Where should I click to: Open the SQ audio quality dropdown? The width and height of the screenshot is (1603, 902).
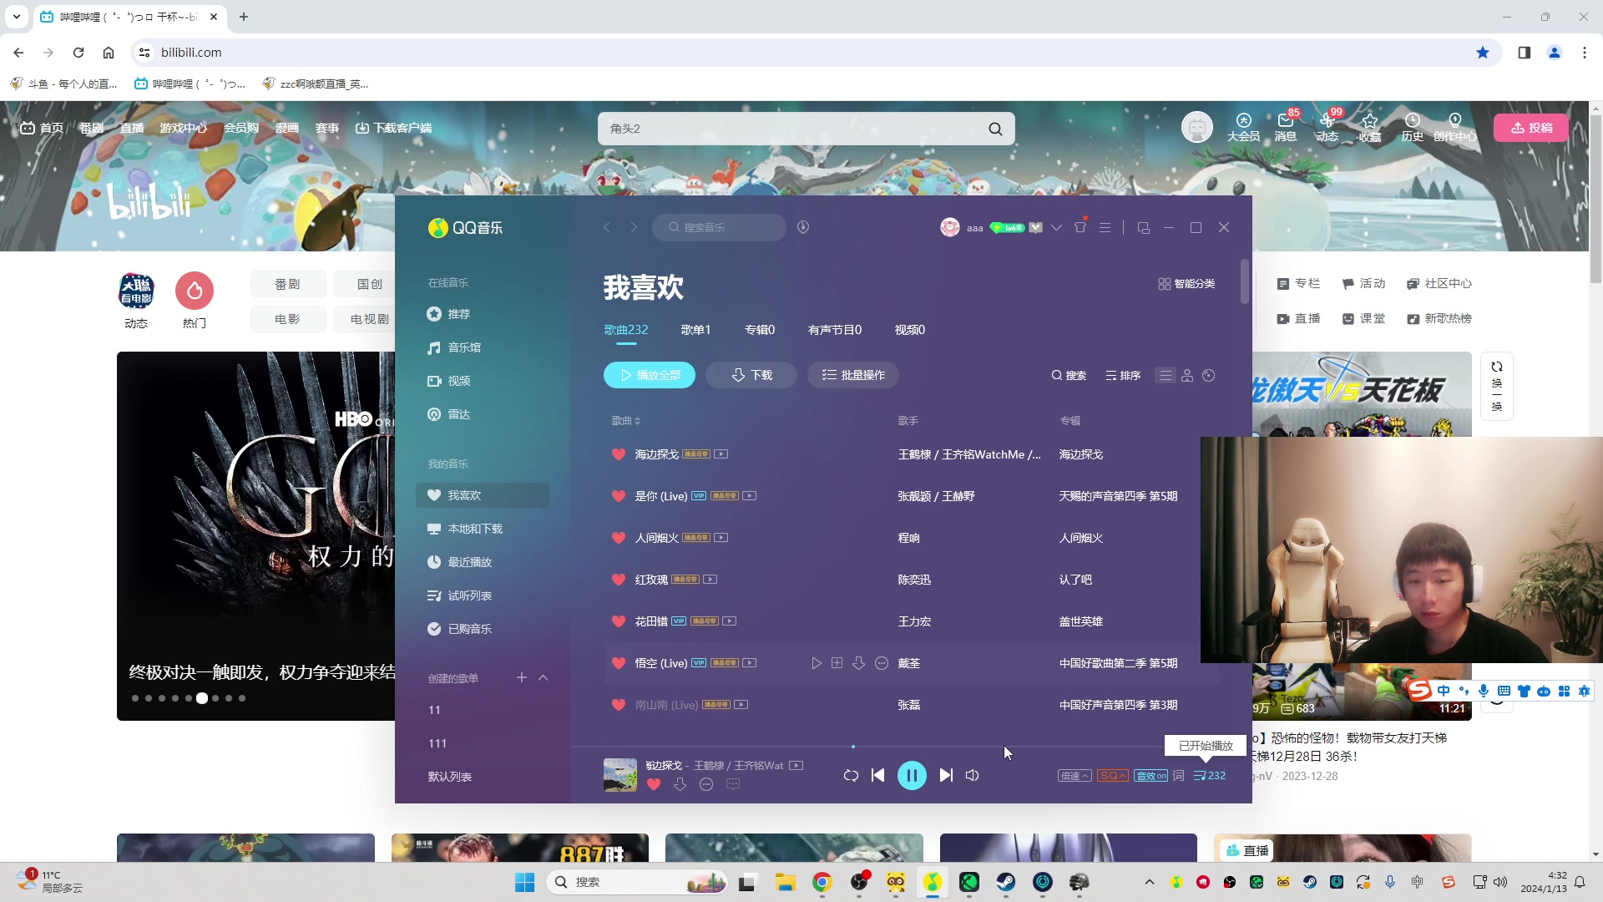tap(1113, 776)
